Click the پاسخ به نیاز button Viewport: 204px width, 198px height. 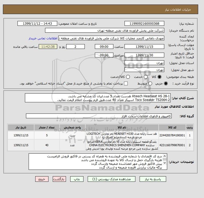click(x=153, y=179)
